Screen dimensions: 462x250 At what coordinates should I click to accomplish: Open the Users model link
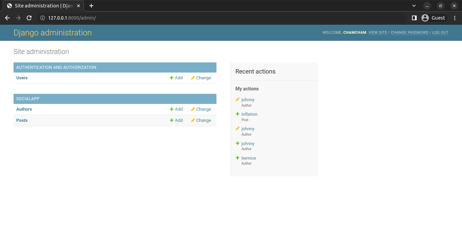click(22, 78)
